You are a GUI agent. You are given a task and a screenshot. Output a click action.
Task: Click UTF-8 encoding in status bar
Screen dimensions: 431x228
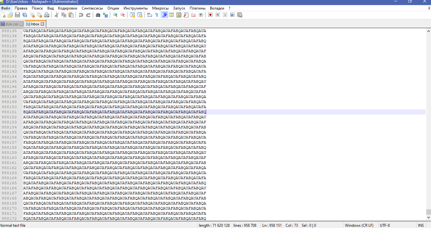385,225
